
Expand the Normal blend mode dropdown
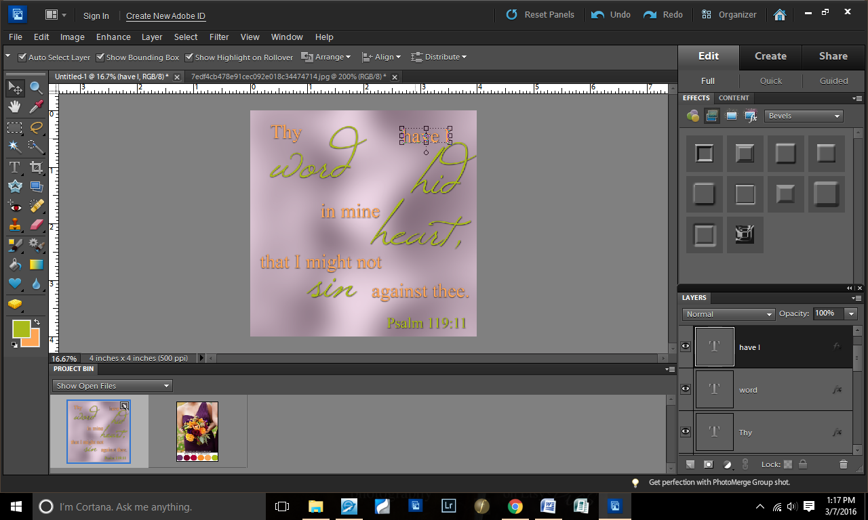coord(728,314)
